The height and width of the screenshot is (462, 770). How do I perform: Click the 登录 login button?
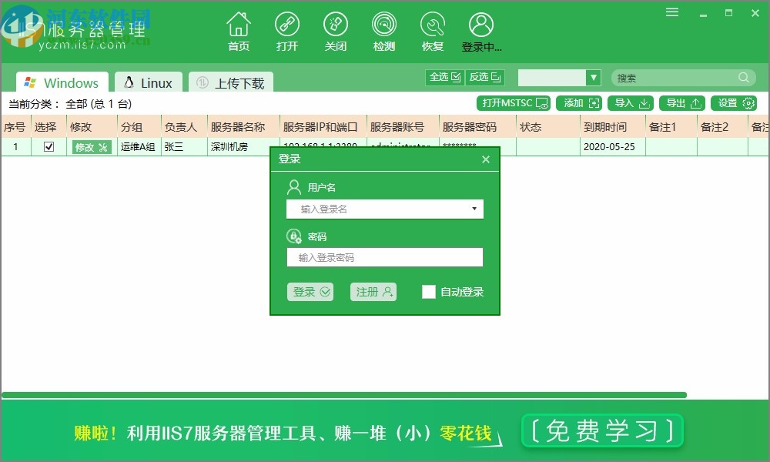click(310, 292)
